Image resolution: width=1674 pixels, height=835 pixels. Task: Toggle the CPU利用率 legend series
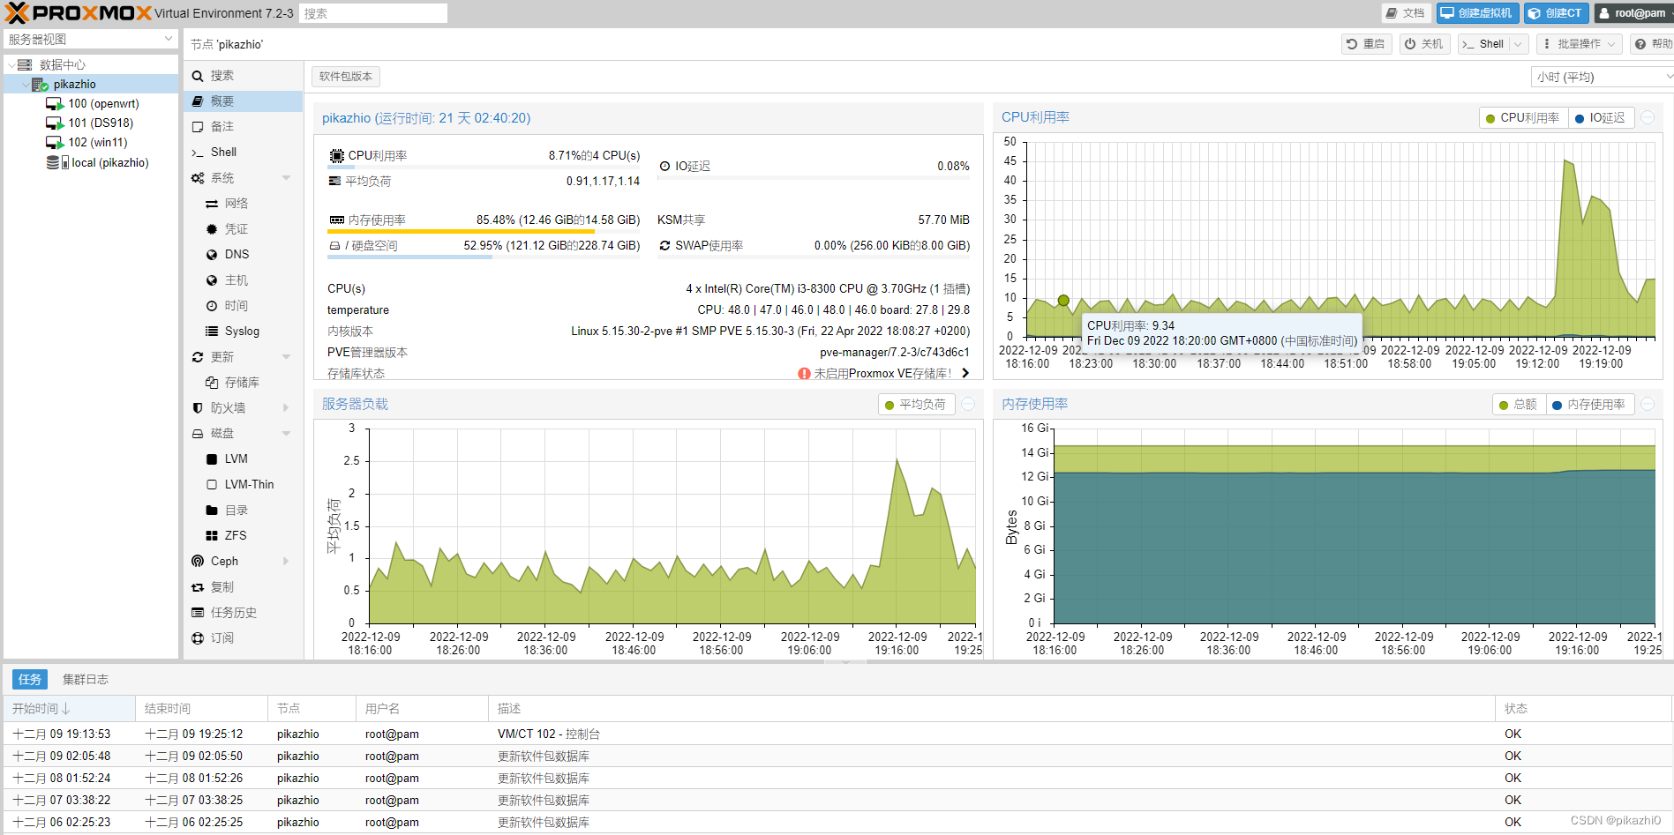pos(1523,118)
